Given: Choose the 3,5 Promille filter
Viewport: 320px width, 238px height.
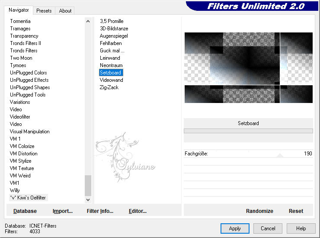Looking at the screenshot, I should 112,21.
